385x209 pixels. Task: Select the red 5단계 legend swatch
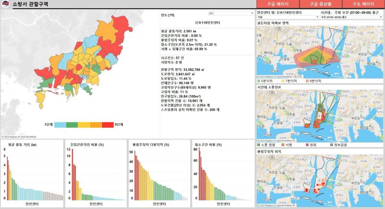click(107, 125)
